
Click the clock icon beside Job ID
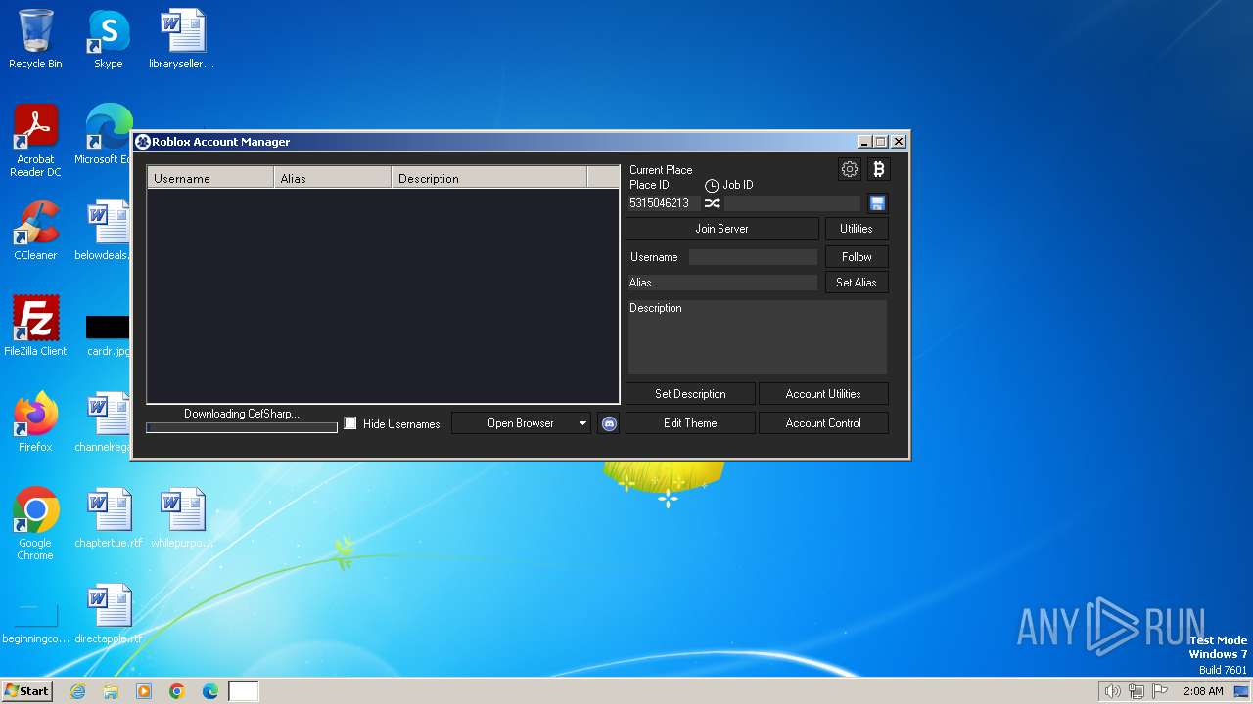pyautogui.click(x=712, y=186)
